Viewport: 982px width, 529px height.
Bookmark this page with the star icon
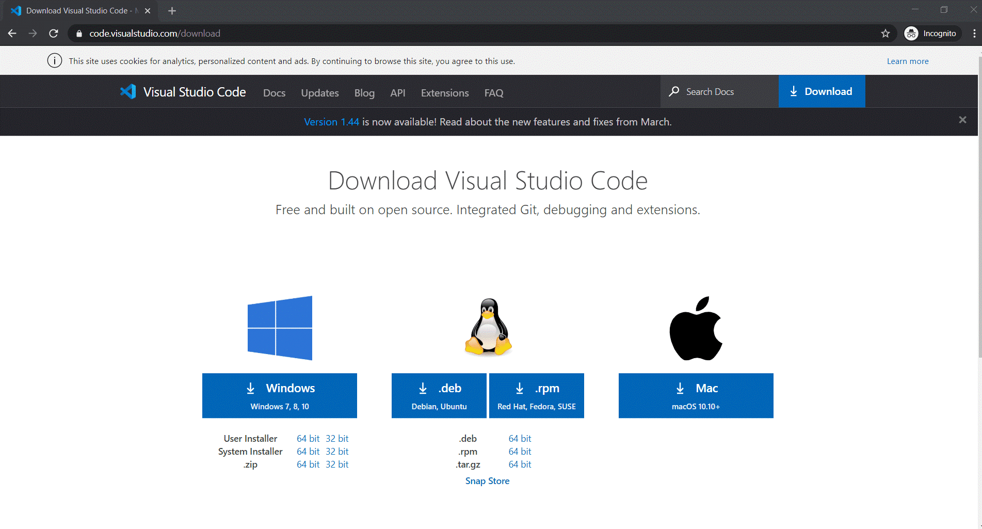[886, 33]
